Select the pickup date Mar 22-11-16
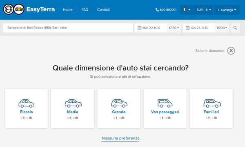The width and height of the screenshot is (245, 147). [151, 28]
